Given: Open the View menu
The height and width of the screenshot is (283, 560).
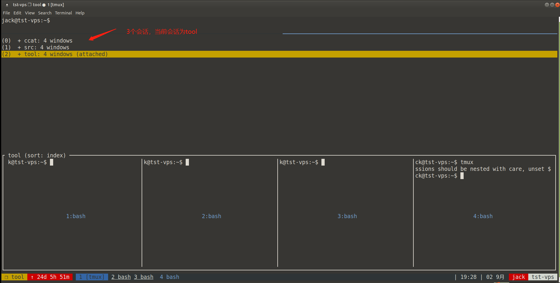Looking at the screenshot, I should tap(30, 13).
